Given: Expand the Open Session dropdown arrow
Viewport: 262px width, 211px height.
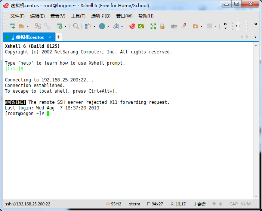Looking at the screenshot, I should (28, 26).
